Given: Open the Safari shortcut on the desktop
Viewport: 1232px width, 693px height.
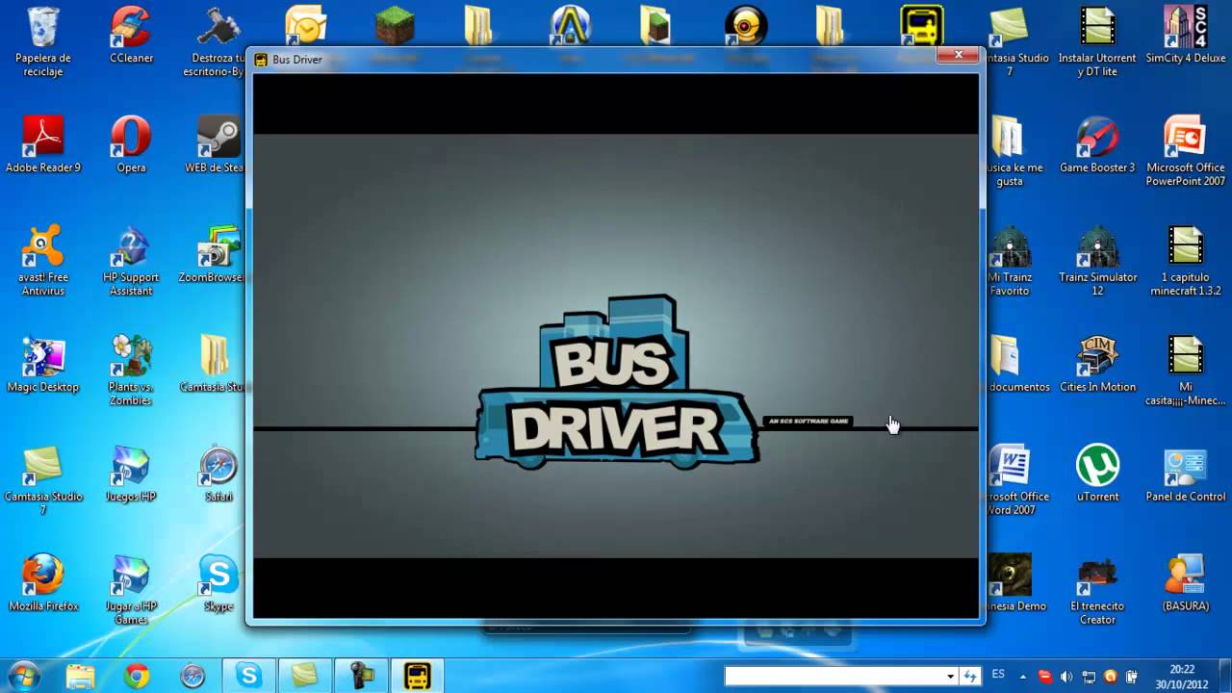Looking at the screenshot, I should click(218, 474).
